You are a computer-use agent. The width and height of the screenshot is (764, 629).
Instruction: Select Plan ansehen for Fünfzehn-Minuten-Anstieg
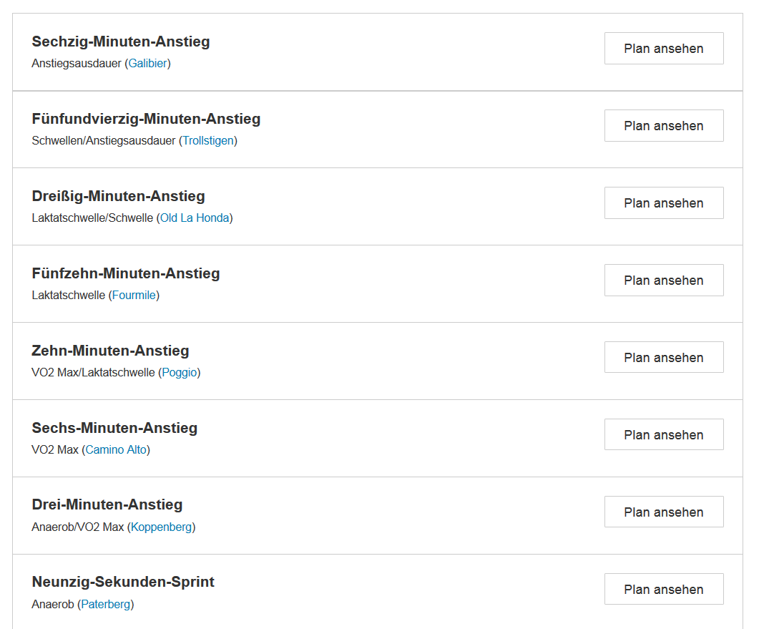663,281
